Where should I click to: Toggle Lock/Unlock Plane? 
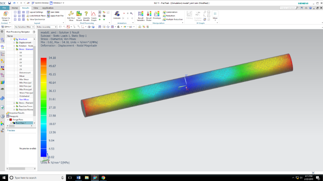pos(36,16)
